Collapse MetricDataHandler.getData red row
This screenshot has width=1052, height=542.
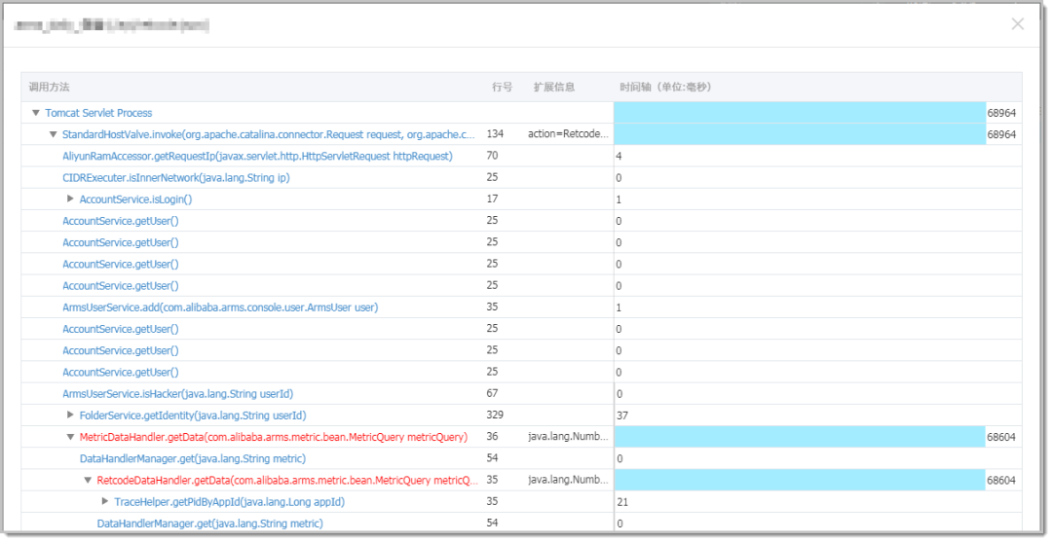(x=70, y=437)
